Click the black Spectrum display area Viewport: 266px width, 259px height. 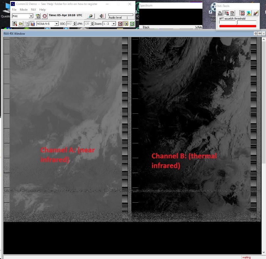coord(171,17)
